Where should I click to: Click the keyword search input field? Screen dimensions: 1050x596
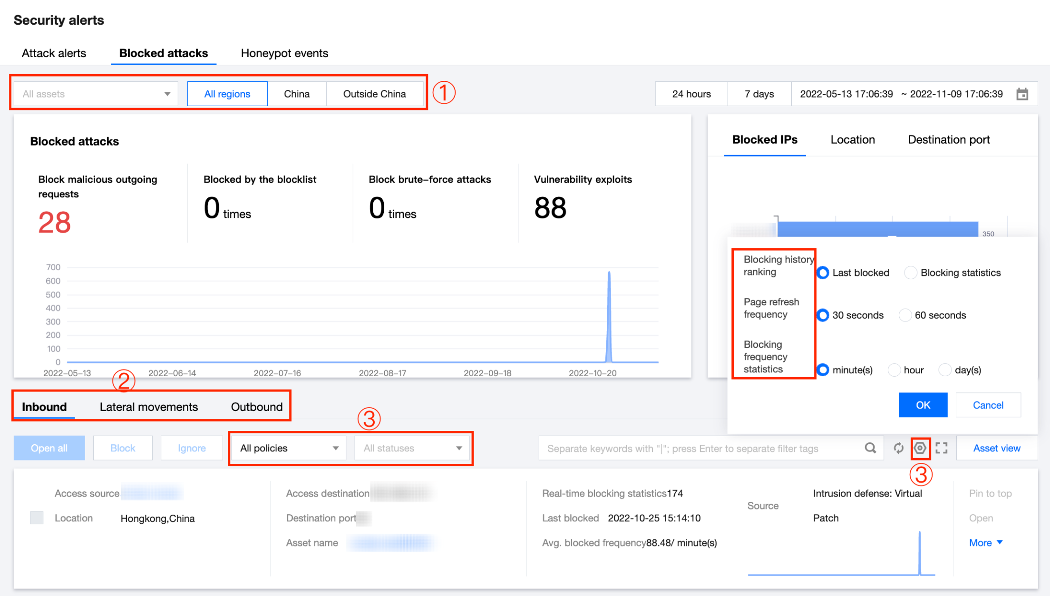699,448
